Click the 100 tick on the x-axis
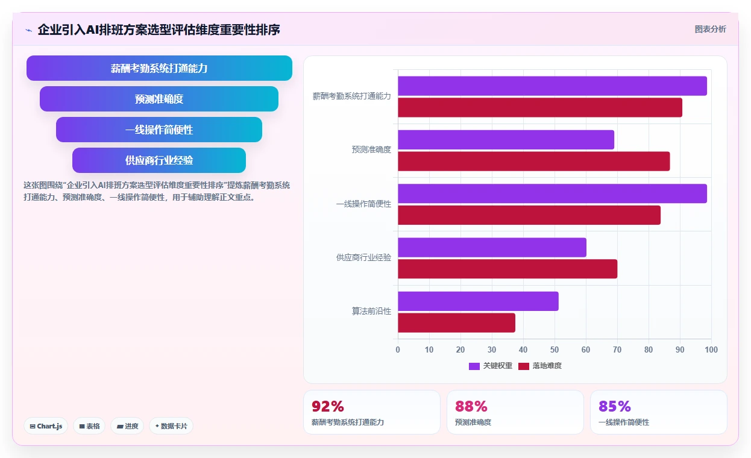 pos(711,350)
